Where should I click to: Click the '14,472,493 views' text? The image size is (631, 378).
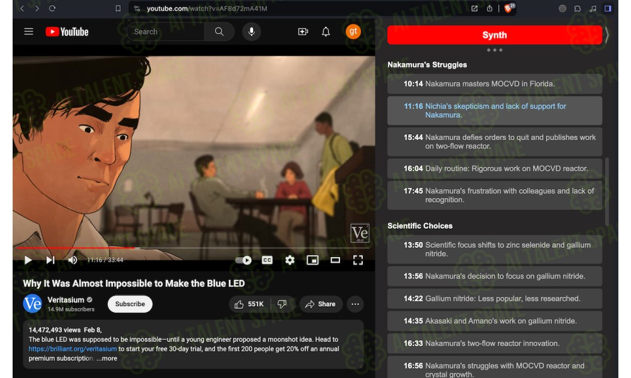[x=54, y=329]
